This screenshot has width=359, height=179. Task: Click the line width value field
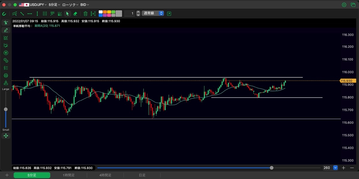click(129, 13)
